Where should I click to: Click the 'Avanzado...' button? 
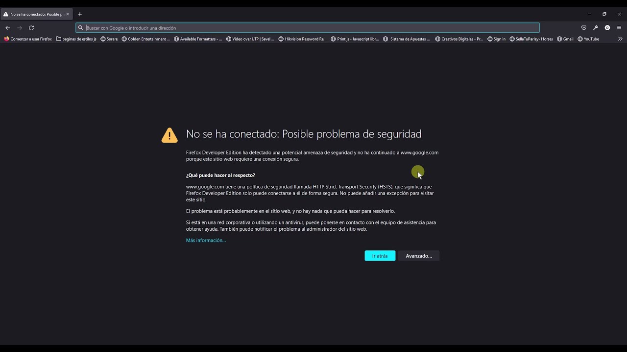coord(419,256)
